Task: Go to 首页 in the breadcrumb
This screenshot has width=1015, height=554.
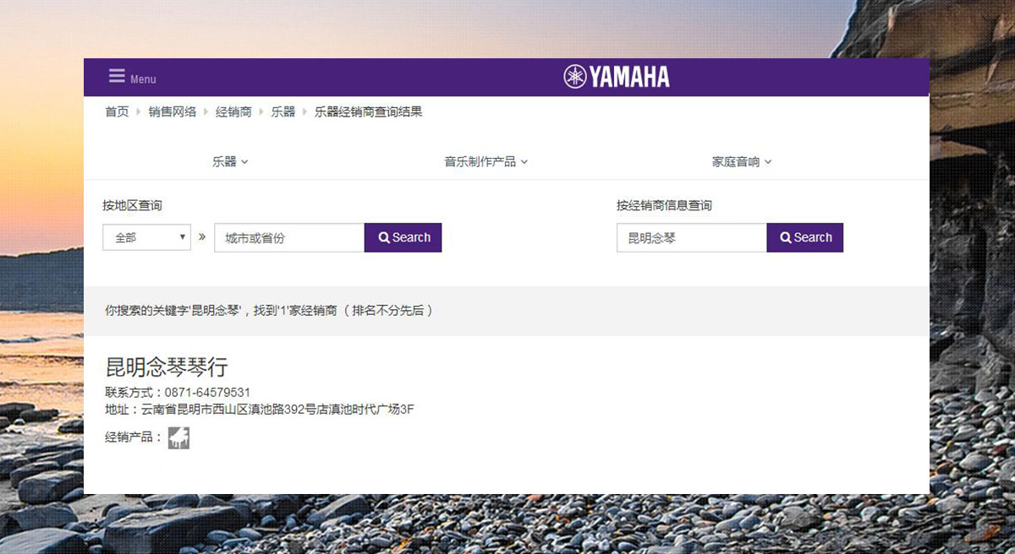Action: [x=117, y=111]
